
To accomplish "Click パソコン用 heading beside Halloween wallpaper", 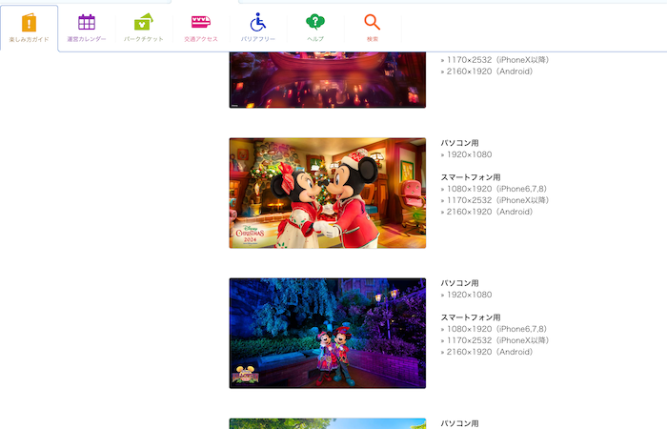I will (x=460, y=283).
